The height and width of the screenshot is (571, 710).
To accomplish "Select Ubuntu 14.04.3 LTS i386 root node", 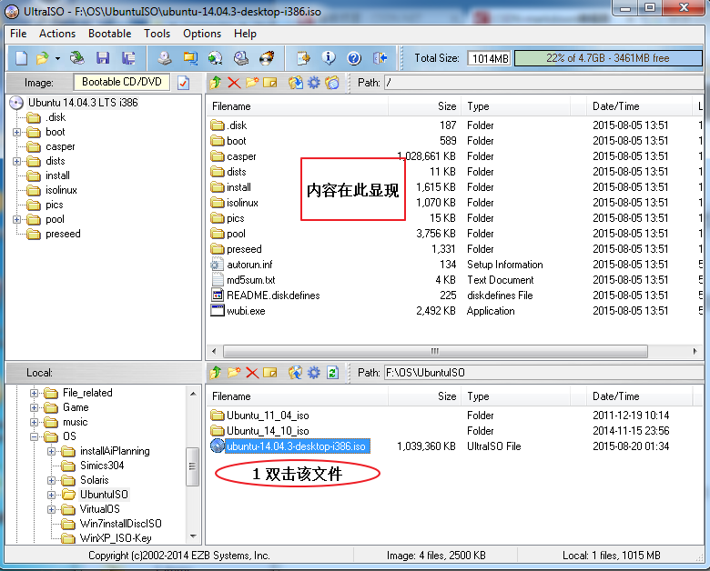I will [83, 103].
